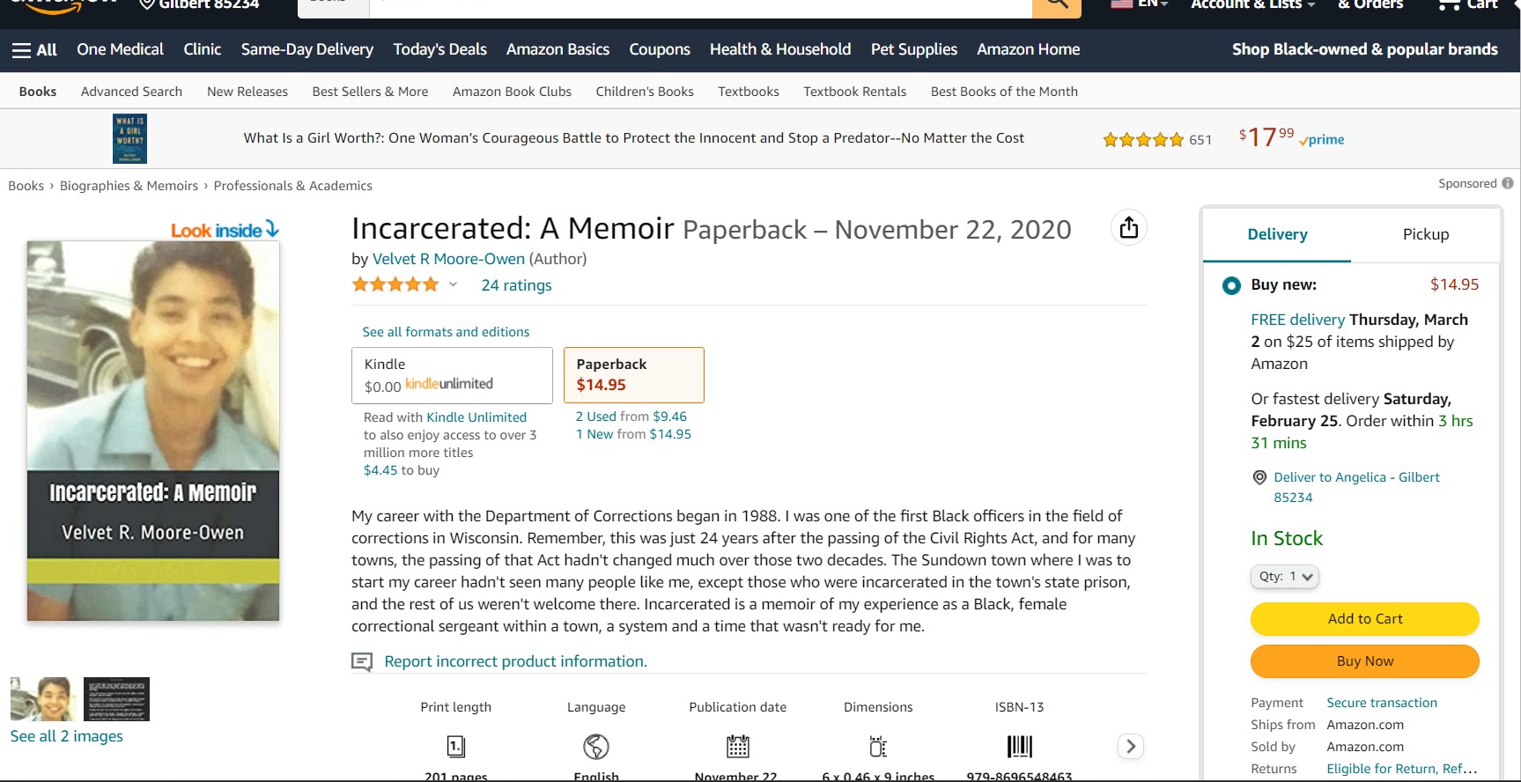Open the All hamburger menu
Image resolution: width=1521 pixels, height=782 pixels.
34,50
